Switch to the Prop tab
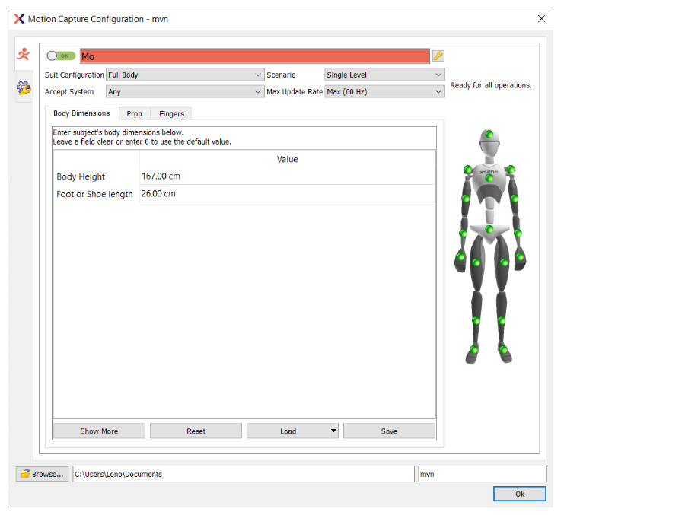 pyautogui.click(x=134, y=113)
